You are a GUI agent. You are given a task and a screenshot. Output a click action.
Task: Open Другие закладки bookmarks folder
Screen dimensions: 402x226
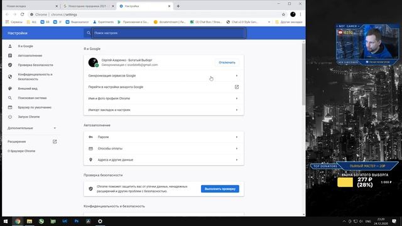[289, 22]
